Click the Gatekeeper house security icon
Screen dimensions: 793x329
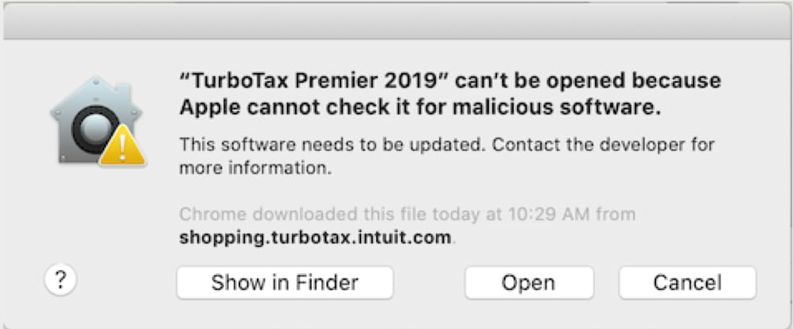point(97,122)
